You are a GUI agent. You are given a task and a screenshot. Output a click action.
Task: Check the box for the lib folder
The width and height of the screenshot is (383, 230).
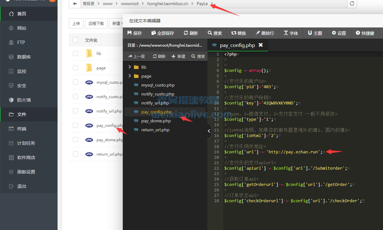coord(75,53)
